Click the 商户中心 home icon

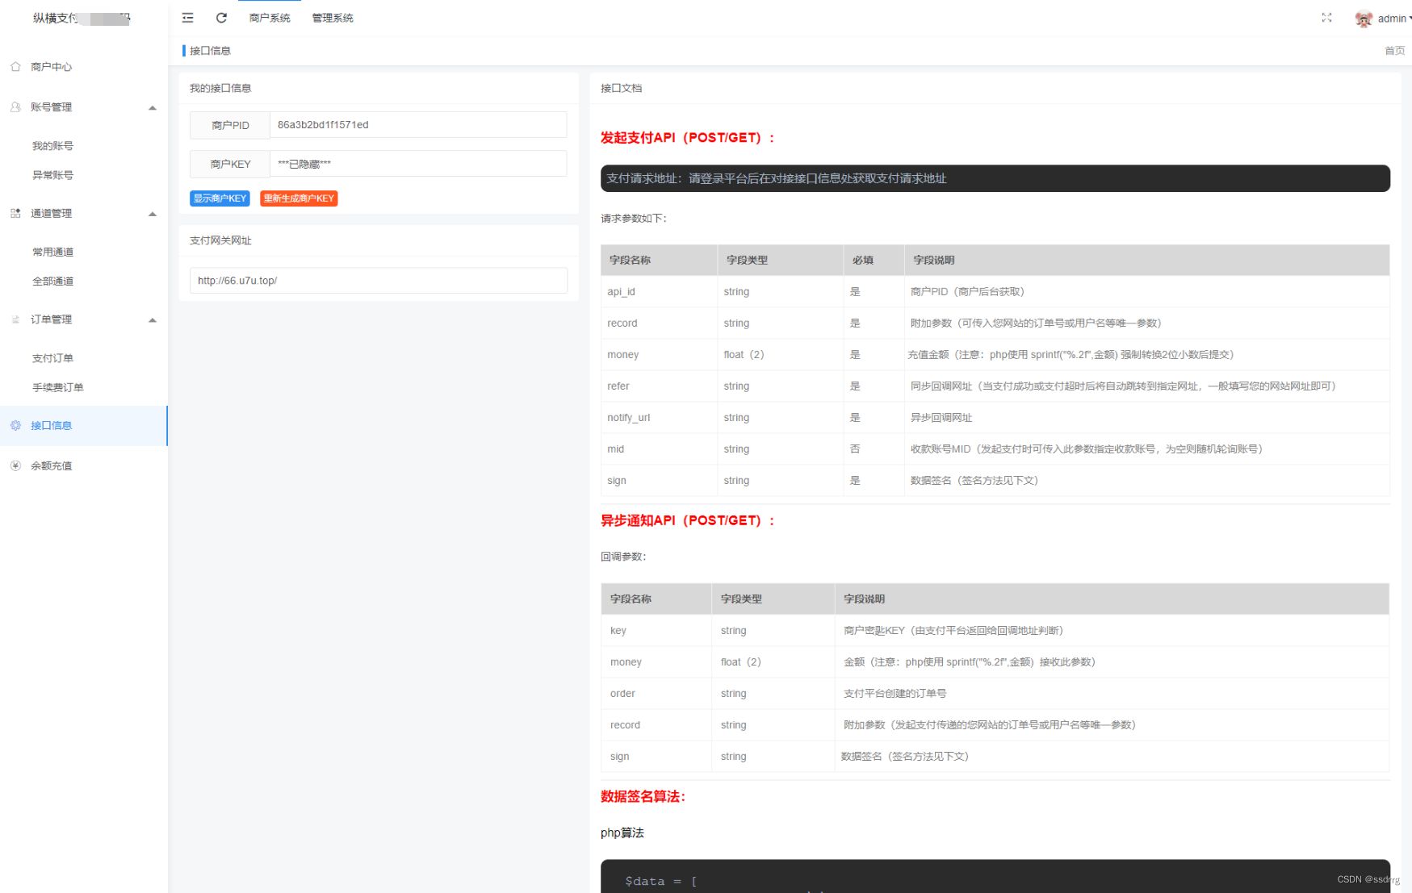pos(15,67)
